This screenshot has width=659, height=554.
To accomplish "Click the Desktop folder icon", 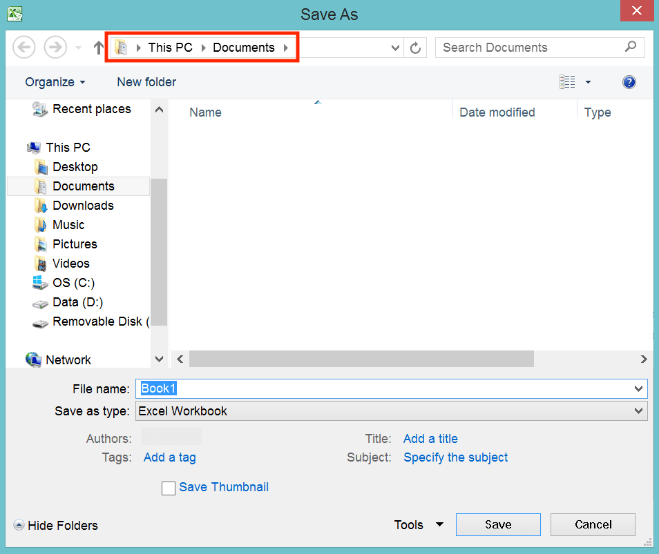I will click(x=41, y=167).
